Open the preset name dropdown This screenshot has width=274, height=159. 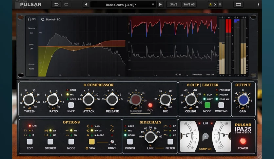[x=123, y=5]
